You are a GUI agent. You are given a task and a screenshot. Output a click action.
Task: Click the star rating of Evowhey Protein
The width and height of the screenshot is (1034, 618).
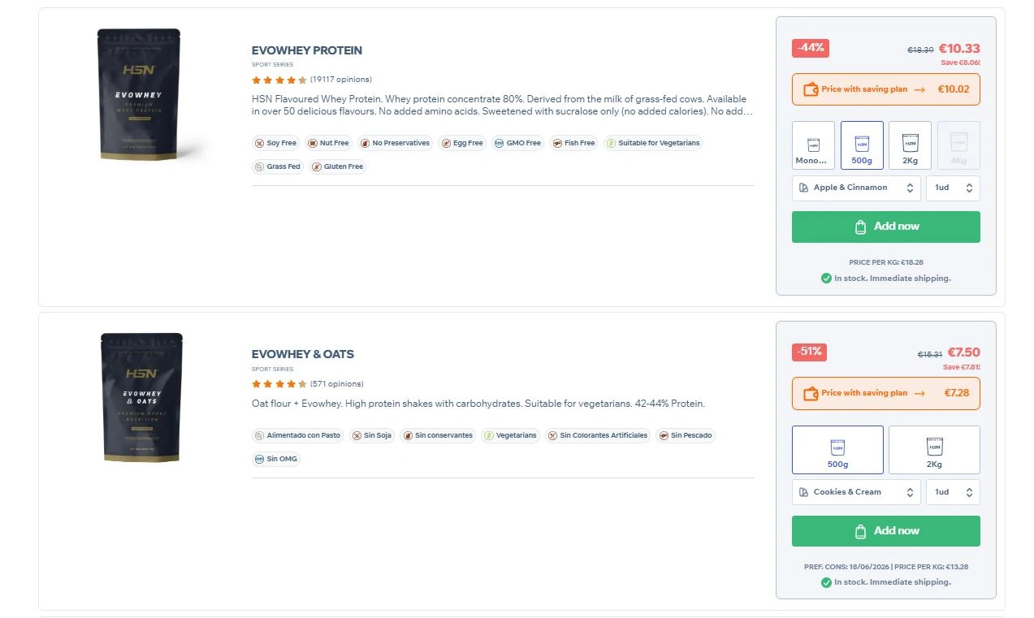pyautogui.click(x=279, y=80)
